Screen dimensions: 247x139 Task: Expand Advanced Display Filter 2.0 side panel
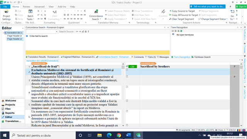click(x=245, y=69)
